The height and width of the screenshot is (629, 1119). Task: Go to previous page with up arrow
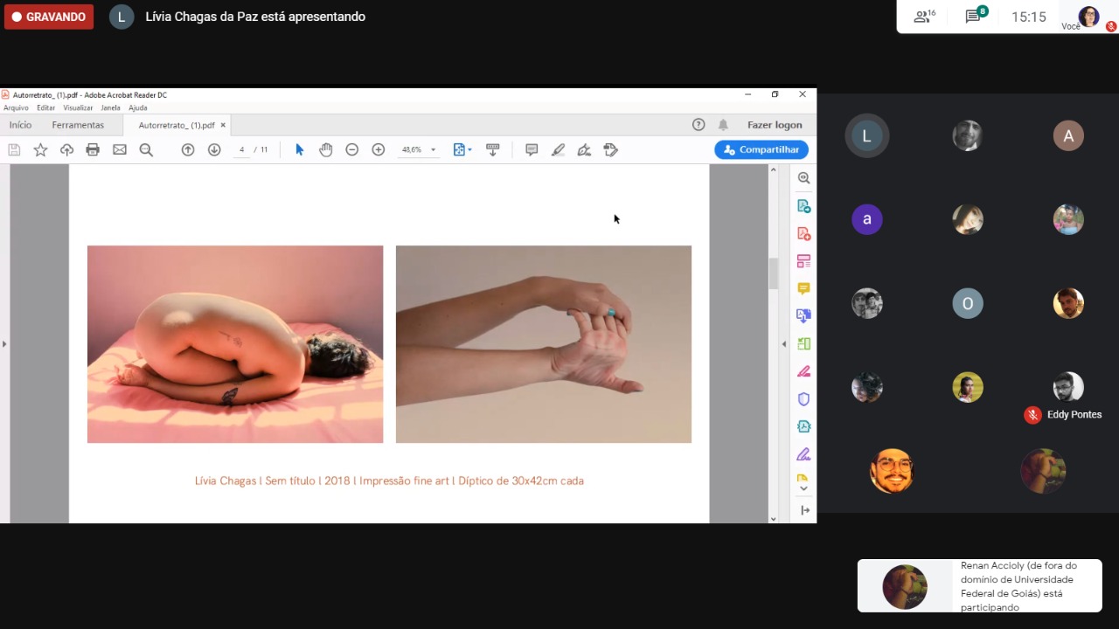[187, 149]
